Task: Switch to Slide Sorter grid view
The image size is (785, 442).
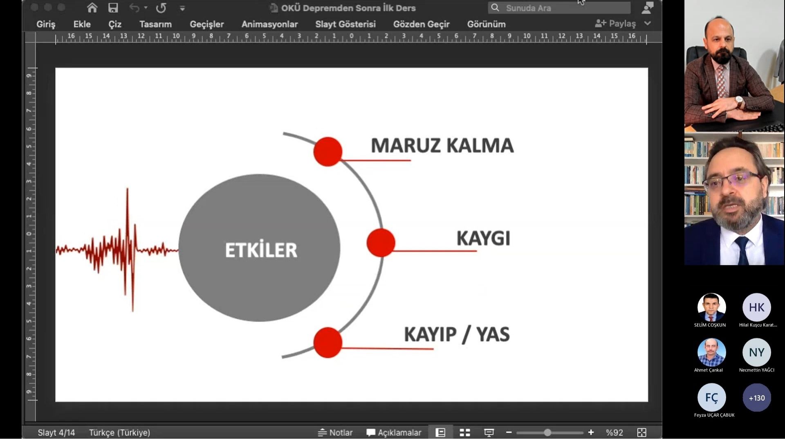Action: coord(465,433)
